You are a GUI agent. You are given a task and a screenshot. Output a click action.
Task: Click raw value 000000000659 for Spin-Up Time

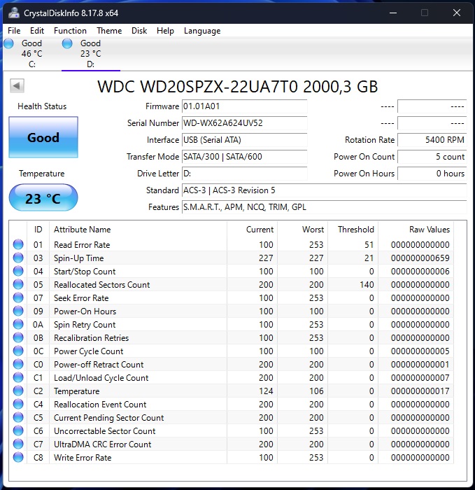point(420,258)
